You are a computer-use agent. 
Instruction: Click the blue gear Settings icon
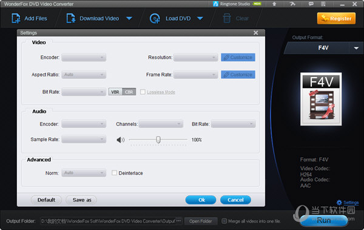(339, 203)
